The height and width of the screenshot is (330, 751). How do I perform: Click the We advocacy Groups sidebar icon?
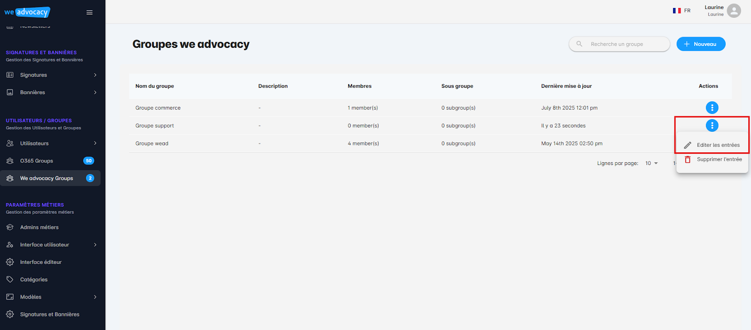pos(10,178)
